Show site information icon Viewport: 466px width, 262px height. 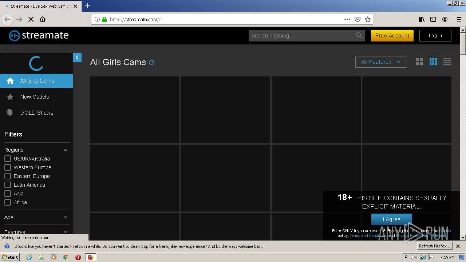click(x=97, y=19)
